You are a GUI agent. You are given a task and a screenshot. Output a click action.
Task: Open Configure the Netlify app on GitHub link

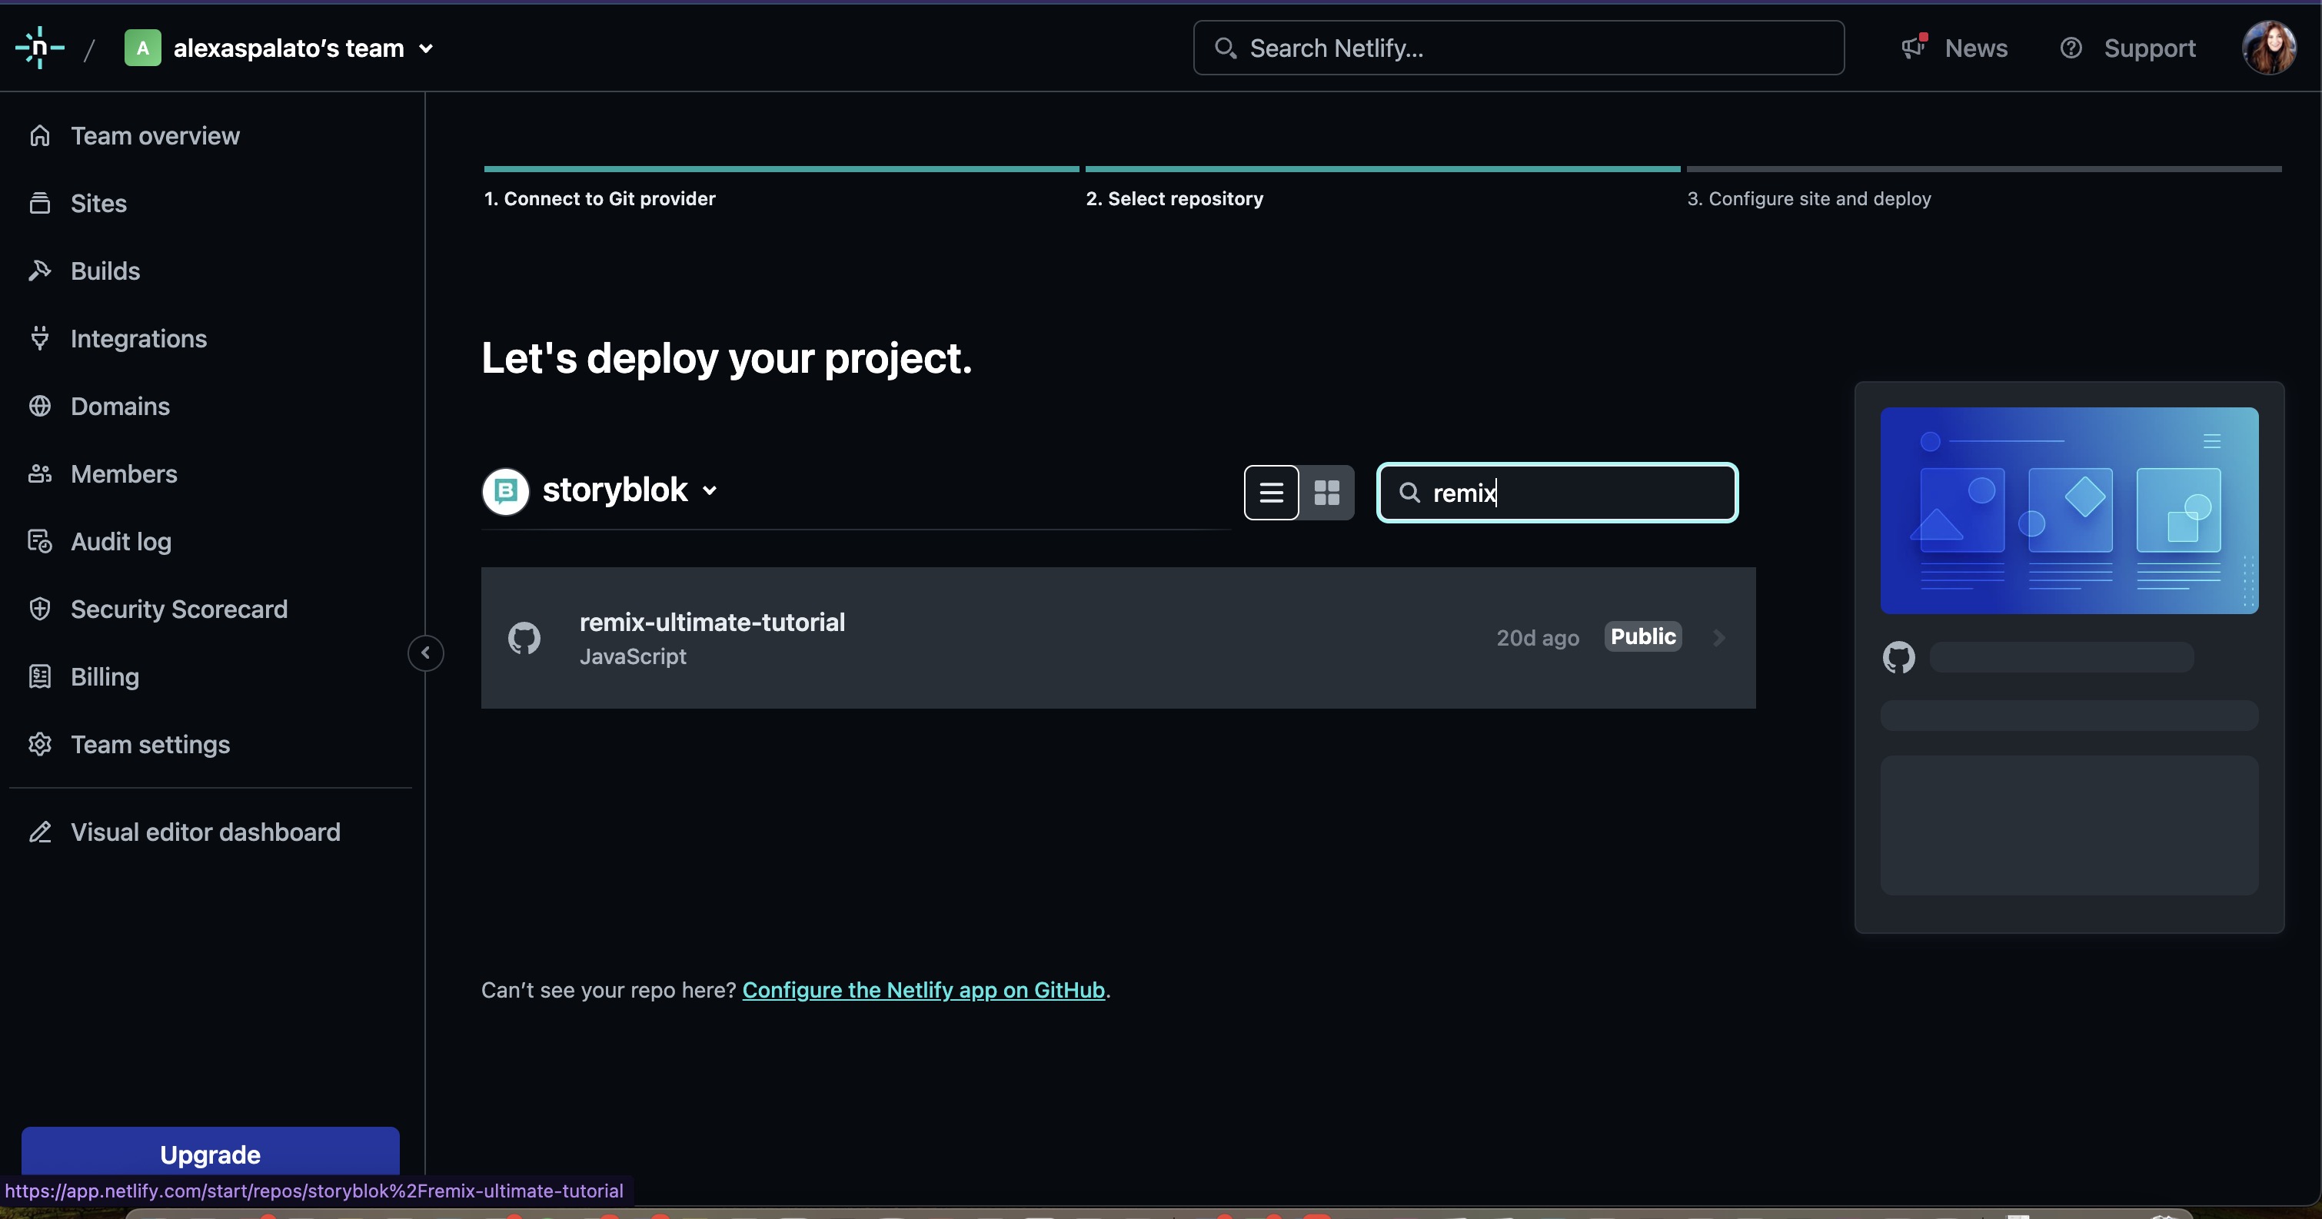[x=923, y=989]
